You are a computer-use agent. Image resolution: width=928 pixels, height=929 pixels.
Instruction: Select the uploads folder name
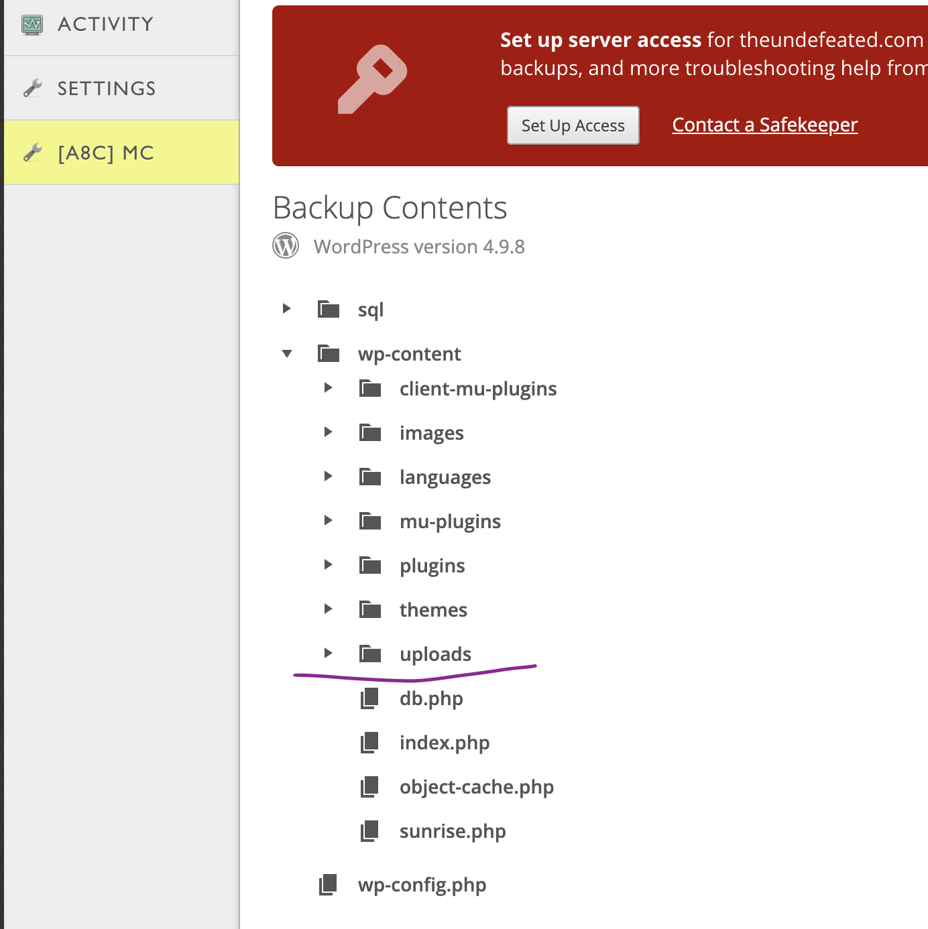pos(436,654)
